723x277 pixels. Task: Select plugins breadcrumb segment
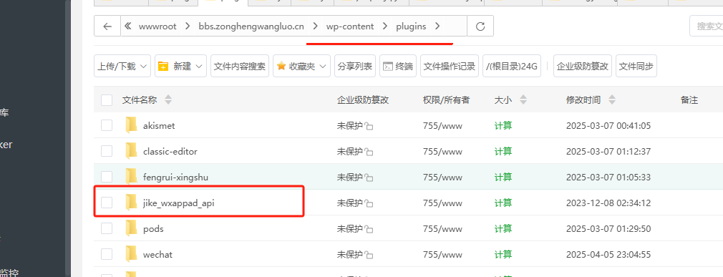click(x=411, y=26)
